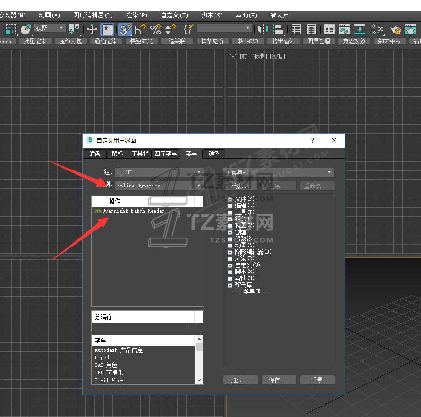421x417 pixels.
Task: Click the 加载 button
Action: [x=241, y=380]
